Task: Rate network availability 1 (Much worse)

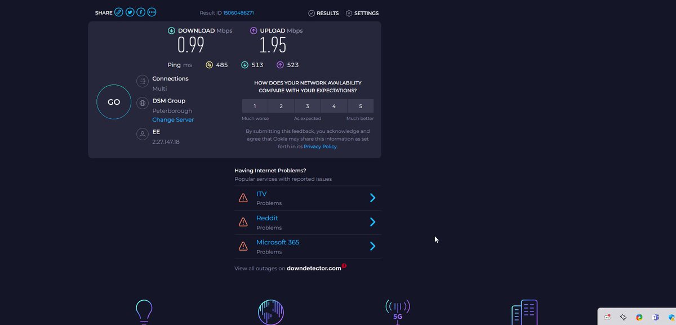Action: [x=255, y=106]
